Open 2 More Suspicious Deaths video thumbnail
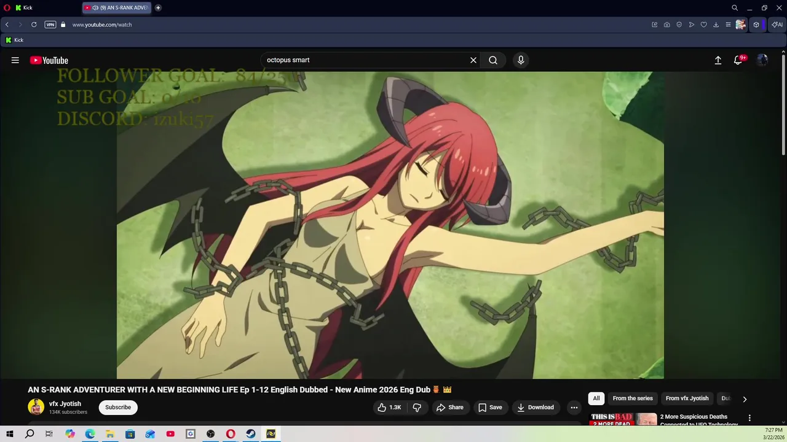787x442 pixels. [x=623, y=420]
